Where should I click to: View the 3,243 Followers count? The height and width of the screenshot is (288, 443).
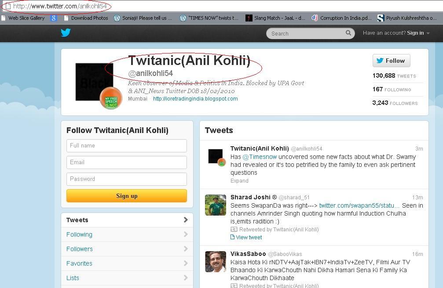tap(395, 103)
